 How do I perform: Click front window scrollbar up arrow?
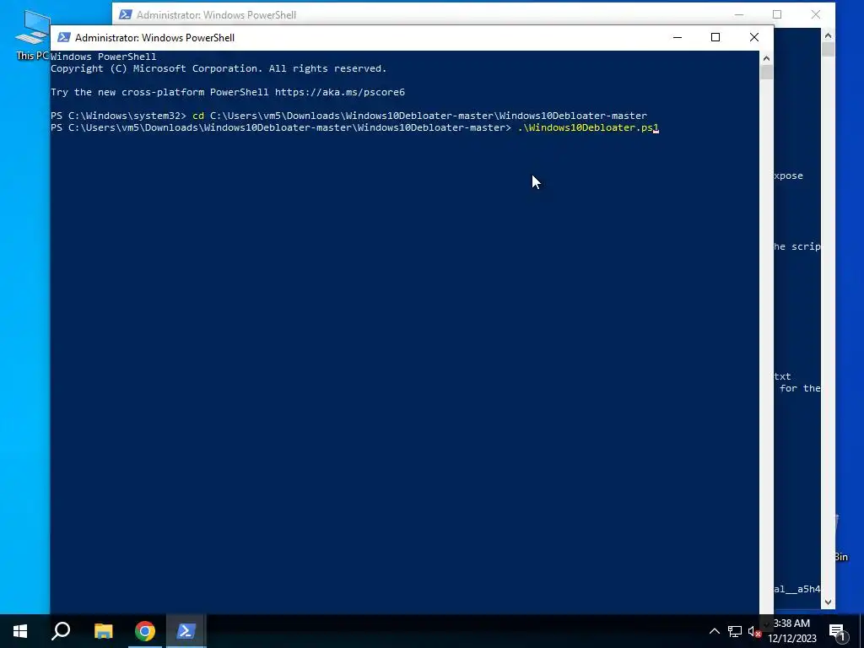click(766, 58)
